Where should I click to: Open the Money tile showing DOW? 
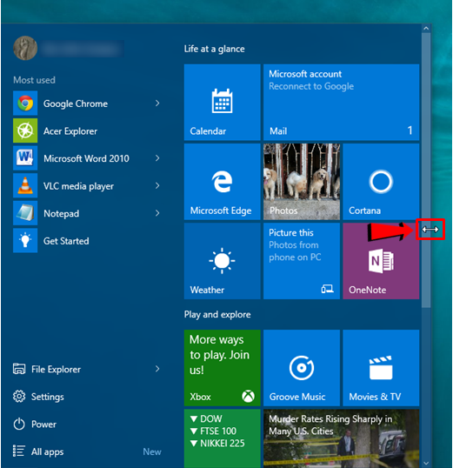(222, 438)
